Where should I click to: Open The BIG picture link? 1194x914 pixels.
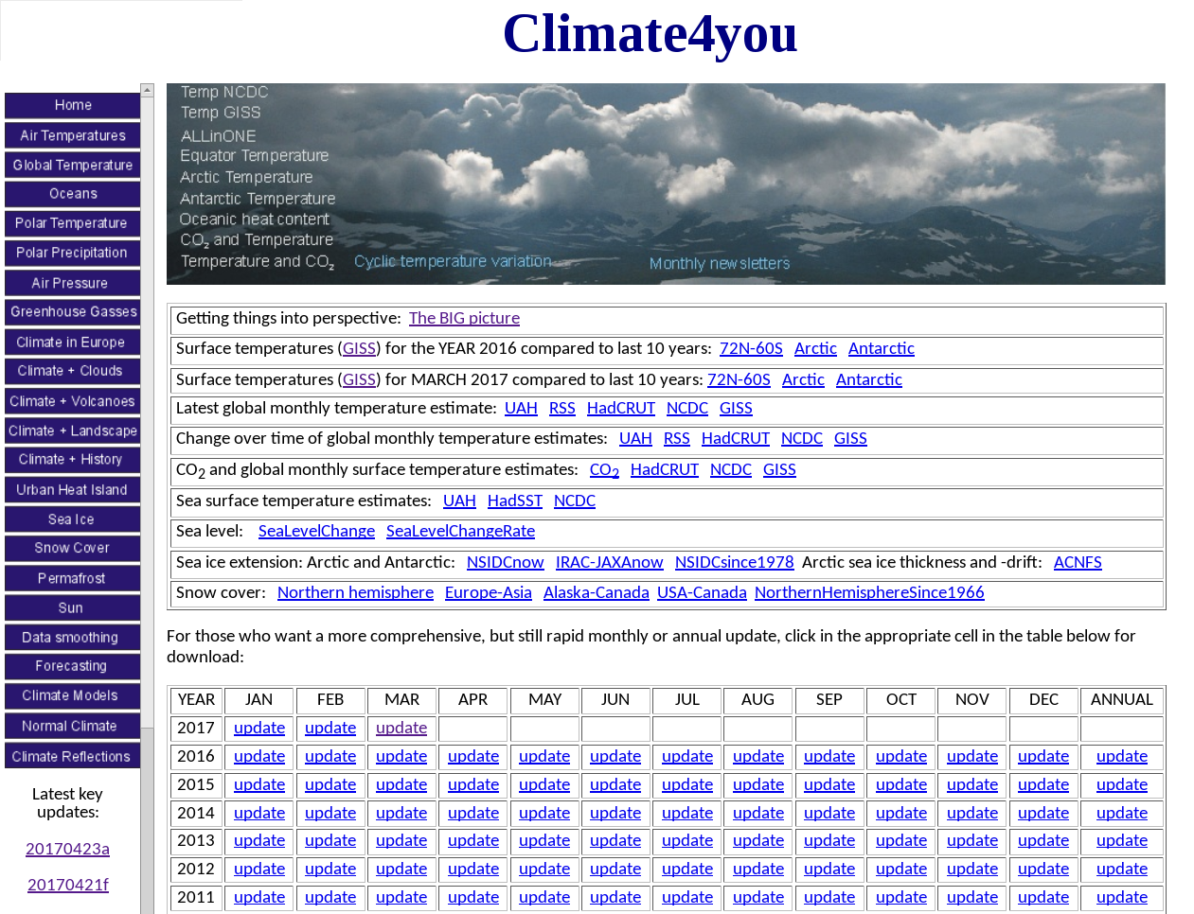pos(464,318)
